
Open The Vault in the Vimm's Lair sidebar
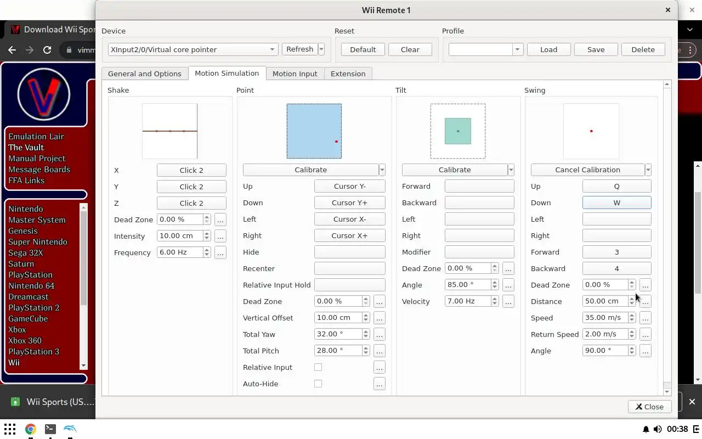26,148
